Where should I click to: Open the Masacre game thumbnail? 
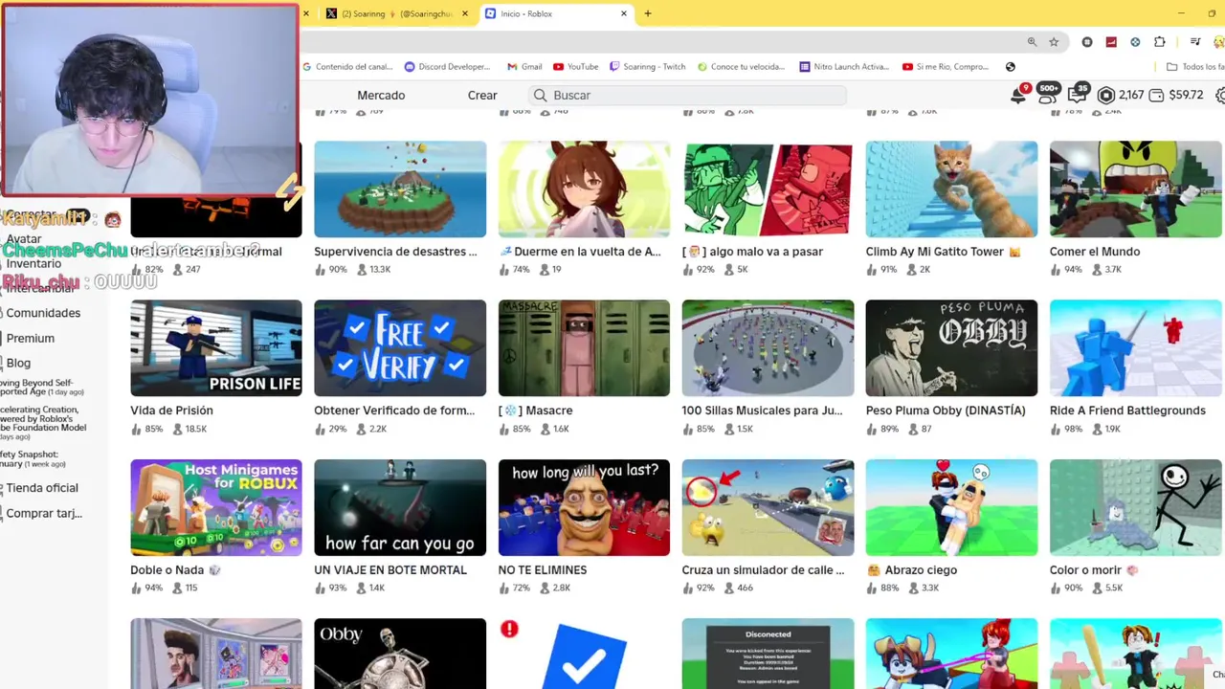pos(584,348)
